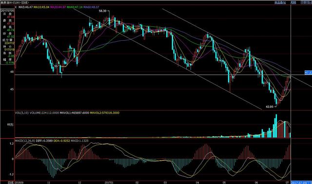Click the 201609 date axis label
312x184 pixels.
19,183
